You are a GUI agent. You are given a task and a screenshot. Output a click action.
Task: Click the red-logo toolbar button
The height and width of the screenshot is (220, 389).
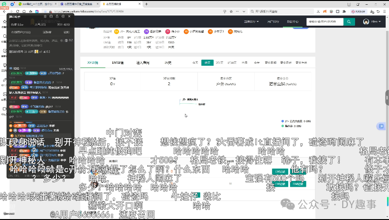click(358, 11)
